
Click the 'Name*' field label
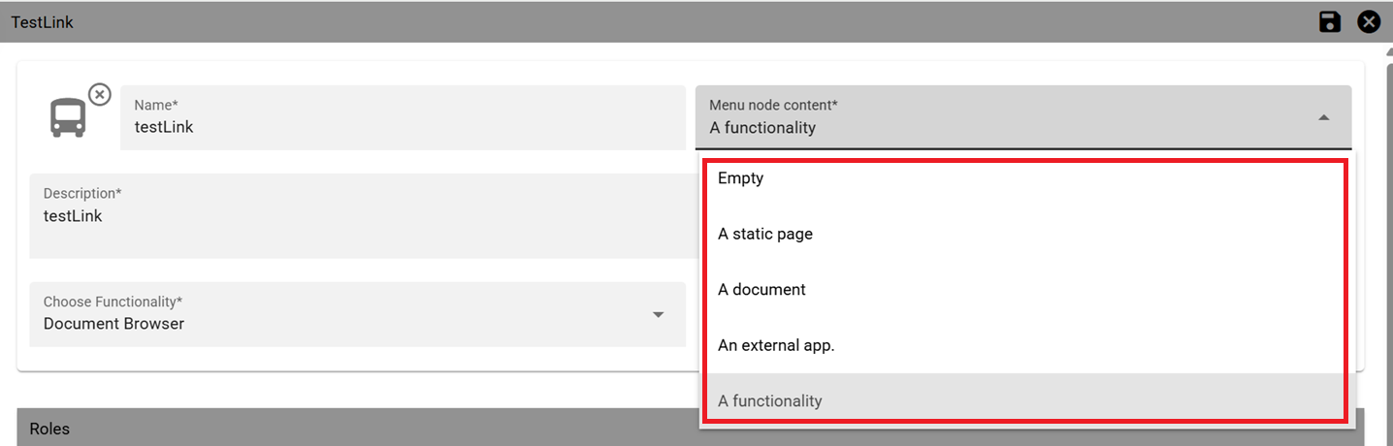click(x=155, y=105)
